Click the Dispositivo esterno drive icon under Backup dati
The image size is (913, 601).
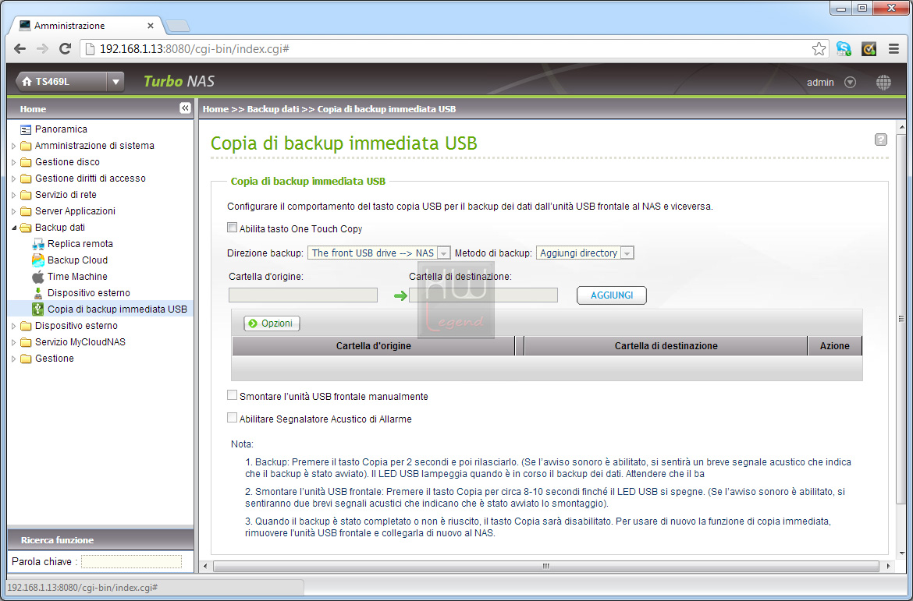pyautogui.click(x=38, y=292)
